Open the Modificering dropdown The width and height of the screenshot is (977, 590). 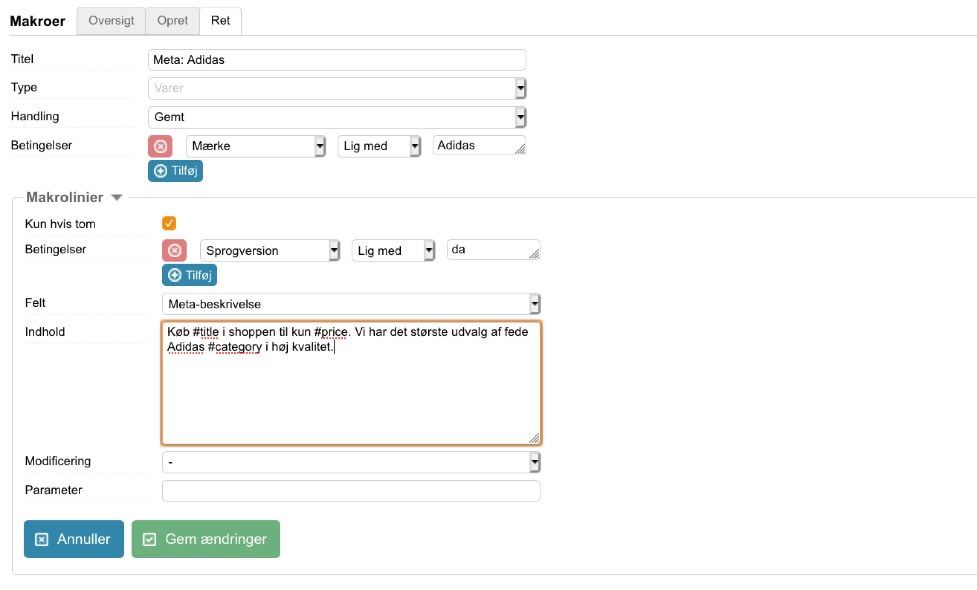(351, 463)
